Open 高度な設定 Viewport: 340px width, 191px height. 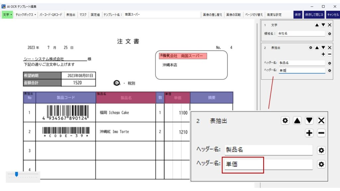274,15
